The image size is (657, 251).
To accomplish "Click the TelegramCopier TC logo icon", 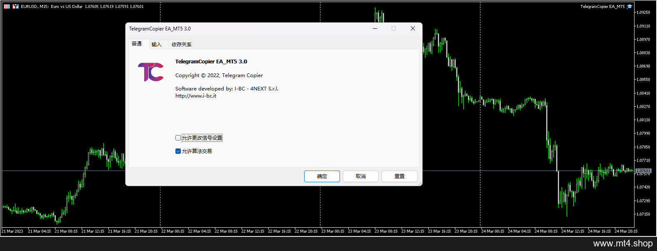I will click(x=151, y=72).
